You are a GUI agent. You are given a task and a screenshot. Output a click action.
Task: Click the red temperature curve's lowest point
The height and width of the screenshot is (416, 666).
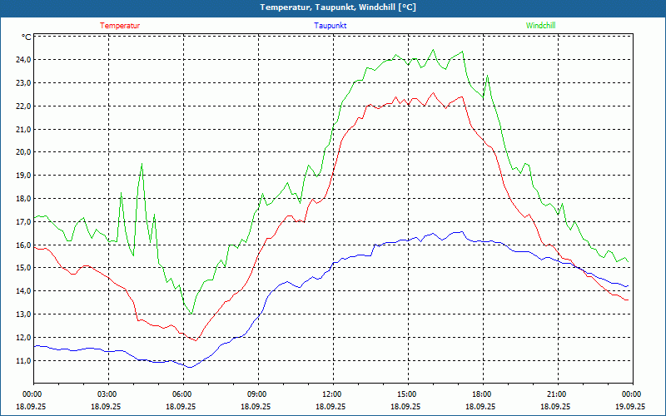coord(196,340)
